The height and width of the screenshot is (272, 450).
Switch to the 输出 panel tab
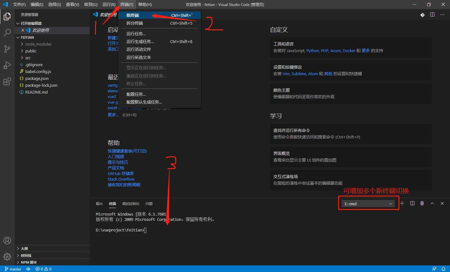tap(99, 204)
